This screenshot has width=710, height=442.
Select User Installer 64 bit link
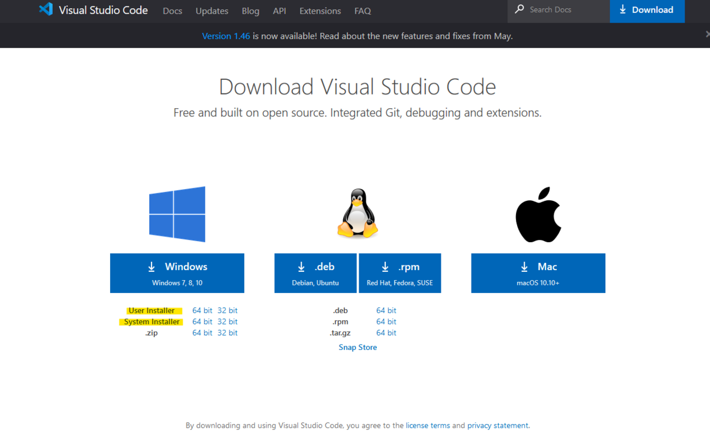pos(202,310)
